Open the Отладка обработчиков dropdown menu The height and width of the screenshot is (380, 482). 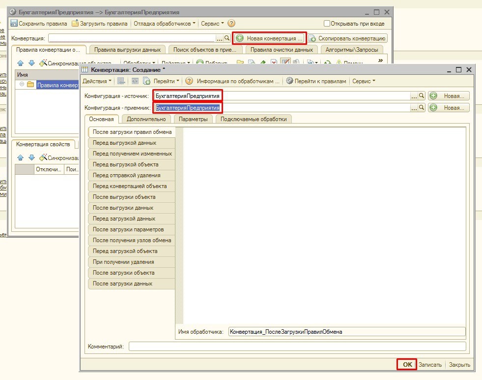(x=165, y=24)
